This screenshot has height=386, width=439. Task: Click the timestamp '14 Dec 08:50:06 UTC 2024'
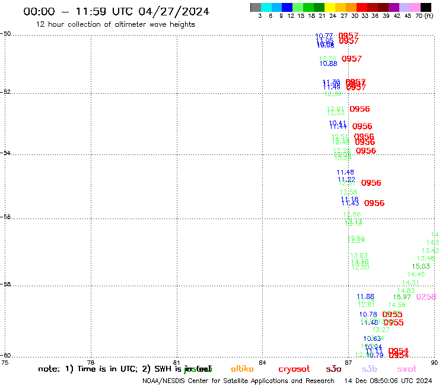388,381
